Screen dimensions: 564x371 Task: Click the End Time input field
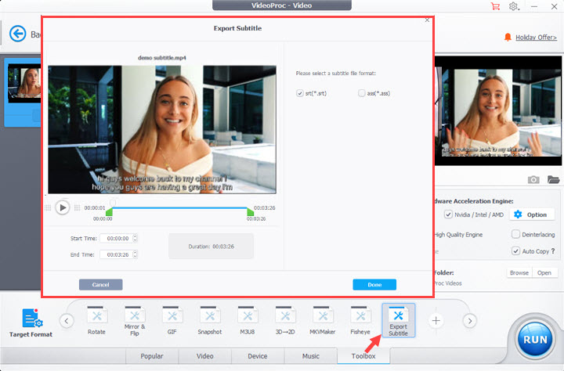pos(117,254)
